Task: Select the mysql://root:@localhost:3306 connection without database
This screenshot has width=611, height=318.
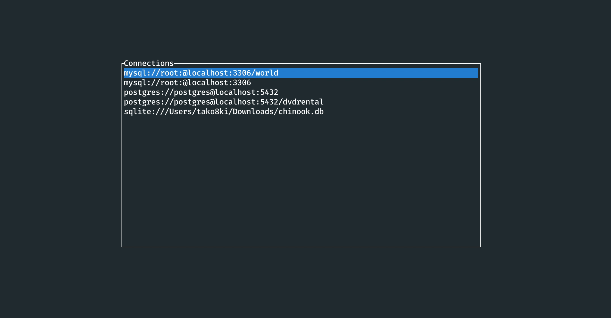Action: (x=187, y=83)
